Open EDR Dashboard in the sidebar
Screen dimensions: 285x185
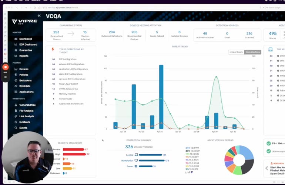pos(28,44)
